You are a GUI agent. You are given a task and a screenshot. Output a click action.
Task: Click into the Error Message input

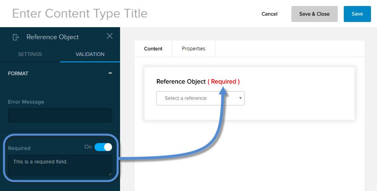[x=60, y=115]
